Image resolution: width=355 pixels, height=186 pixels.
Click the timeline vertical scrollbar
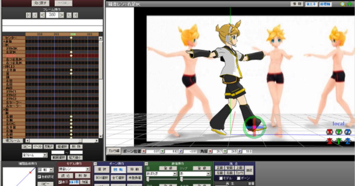(101, 87)
